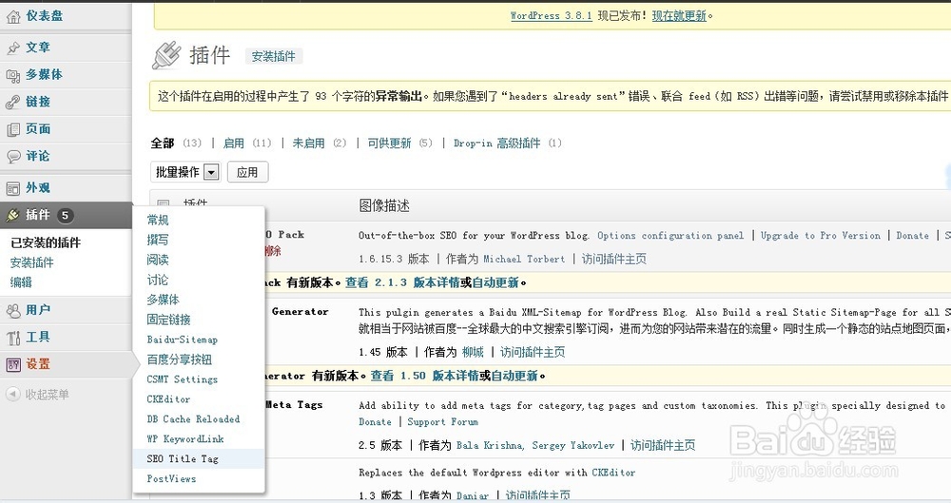Open DB Cache Reloaded submenu item
This screenshot has height=503, width=951.
coord(193,419)
